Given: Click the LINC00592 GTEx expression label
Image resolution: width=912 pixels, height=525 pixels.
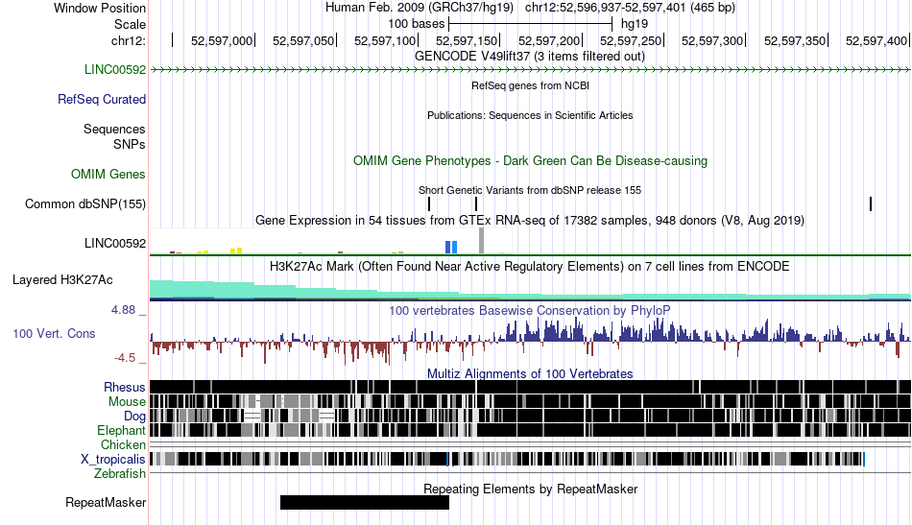Looking at the screenshot, I should pos(115,244).
